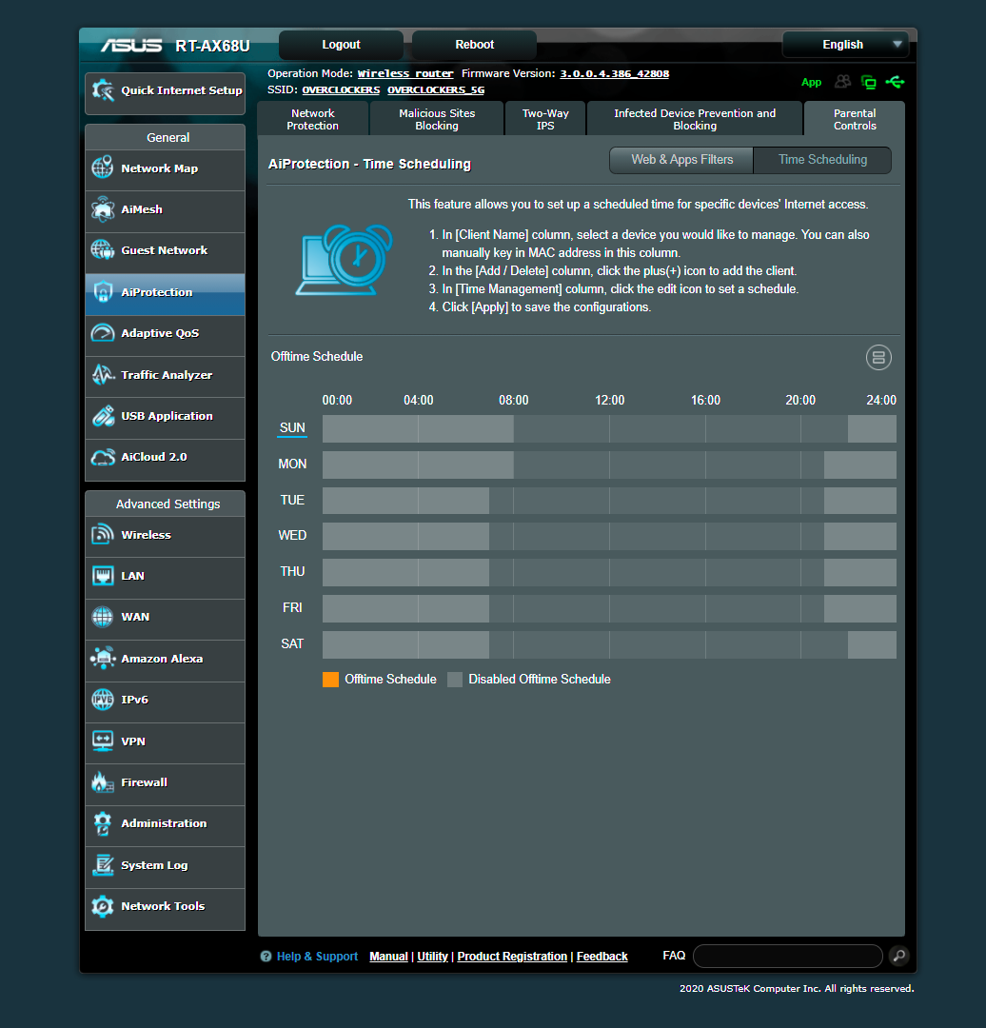Viewport: 986px width, 1028px height.
Task: Switch to Malicious Sites Blocking tab
Action: tap(437, 119)
